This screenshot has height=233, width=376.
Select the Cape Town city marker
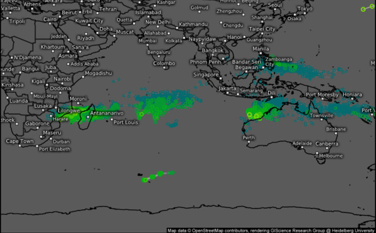click(x=19, y=145)
